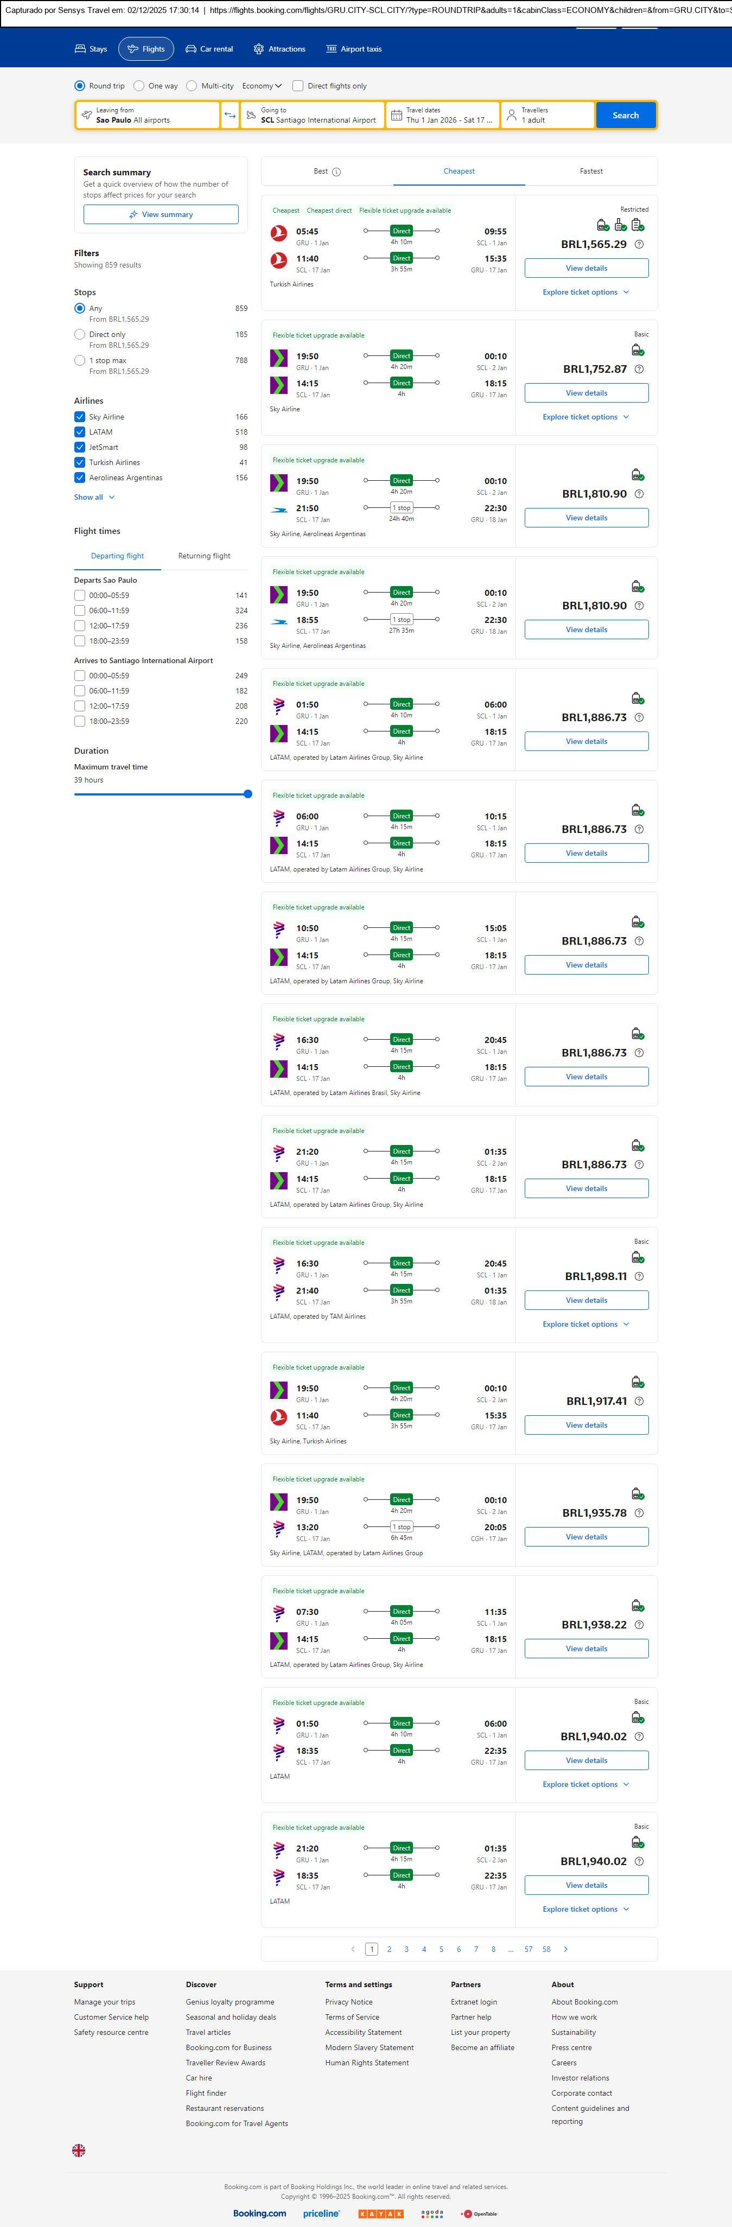Click the UK flag language icon

tap(79, 2149)
